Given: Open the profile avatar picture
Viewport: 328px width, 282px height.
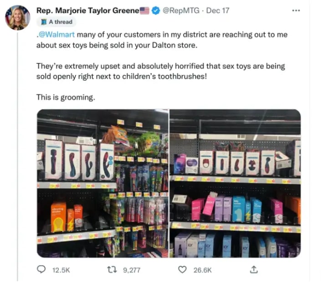Looking at the screenshot, I should tap(18, 18).
